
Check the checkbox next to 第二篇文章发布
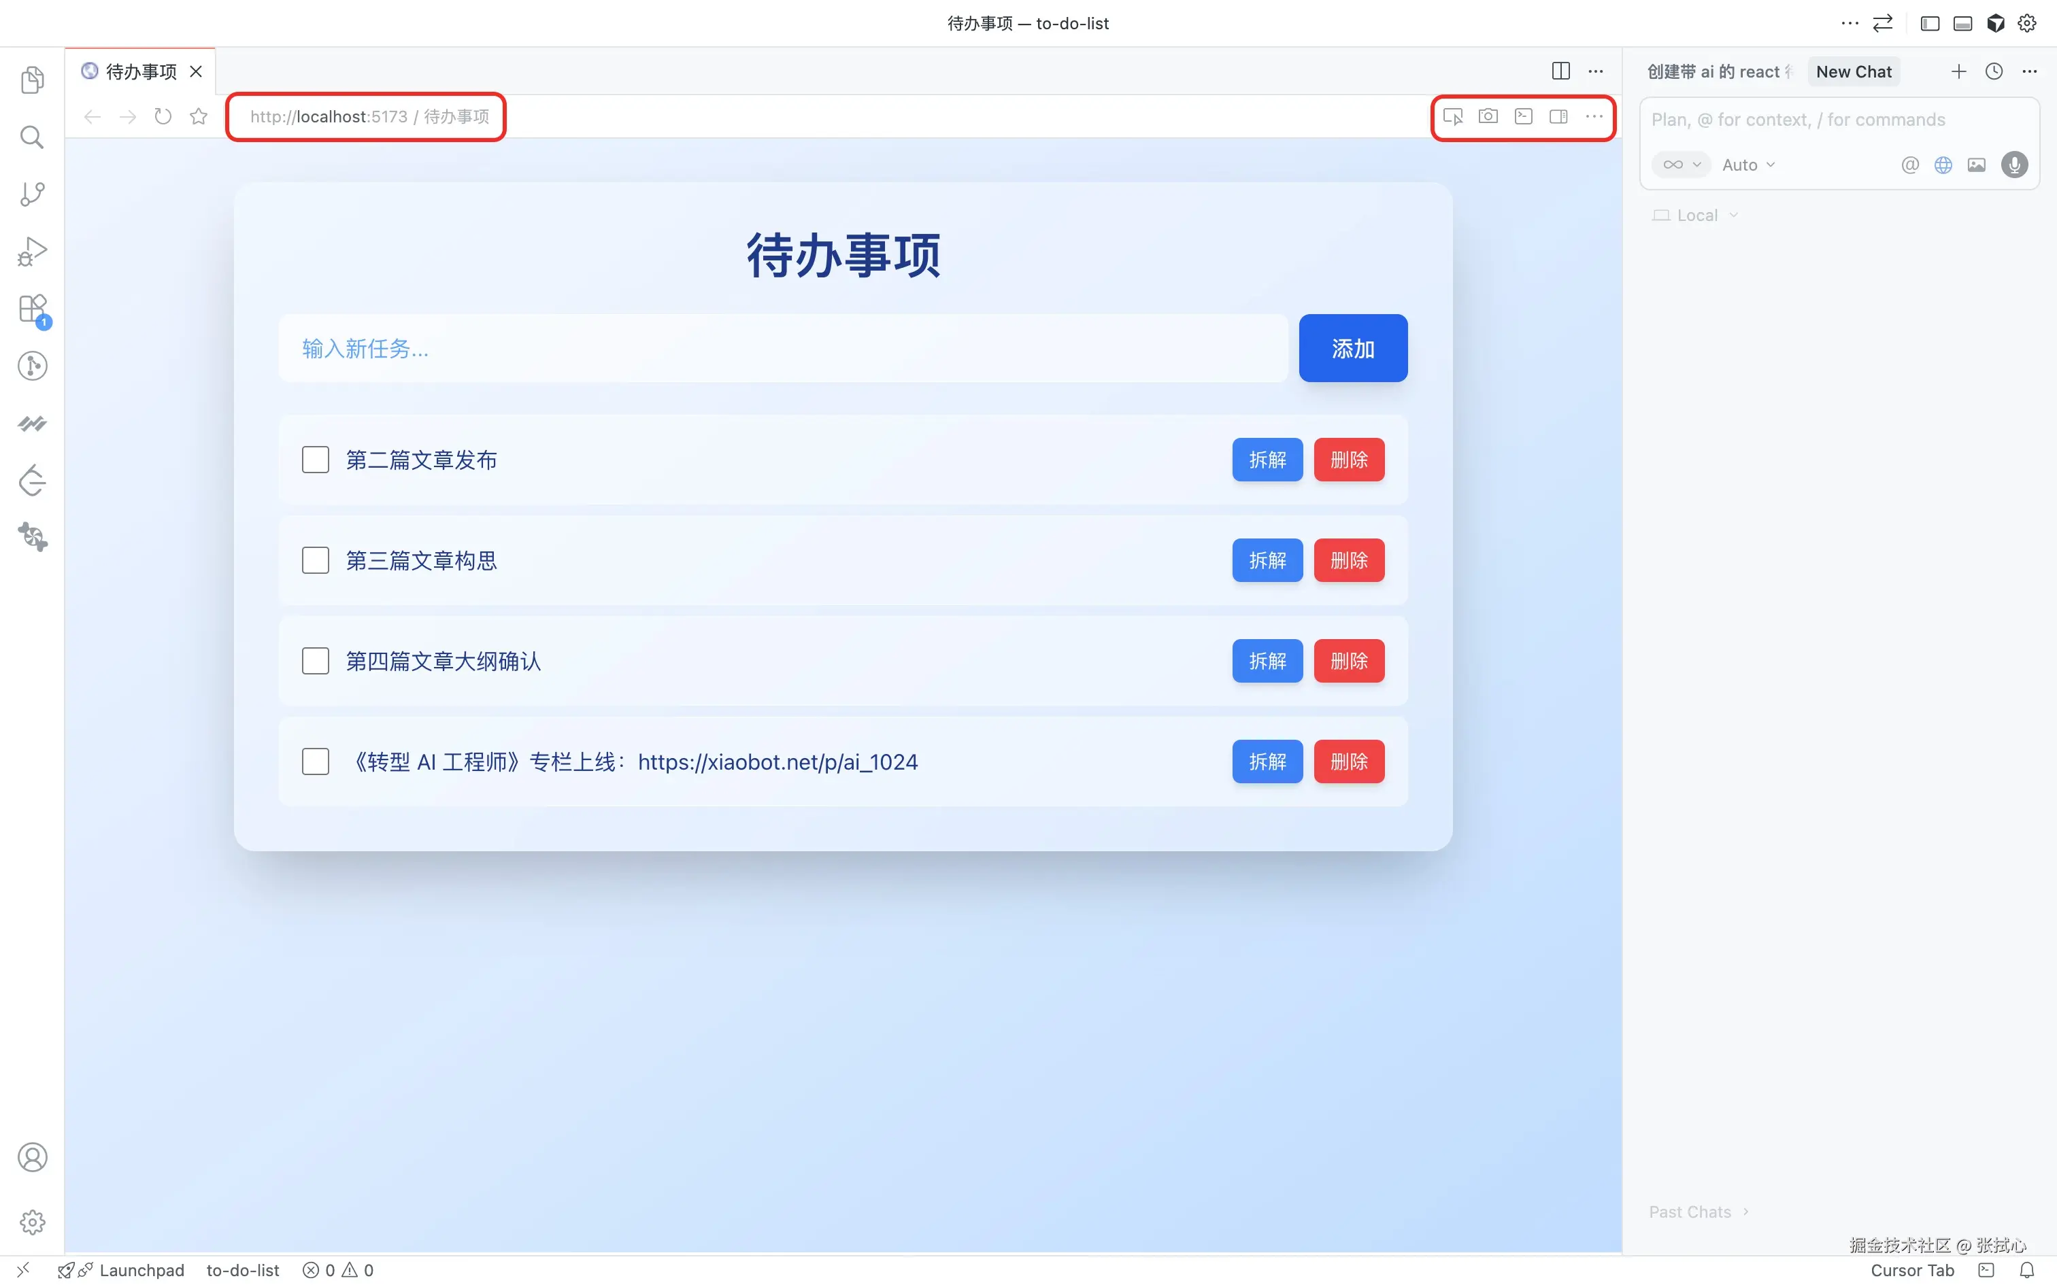[x=314, y=459]
